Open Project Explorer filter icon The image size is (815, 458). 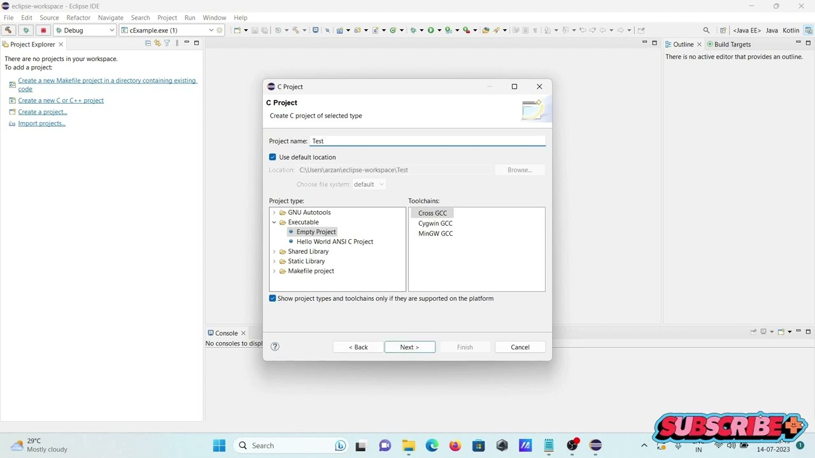click(x=167, y=43)
